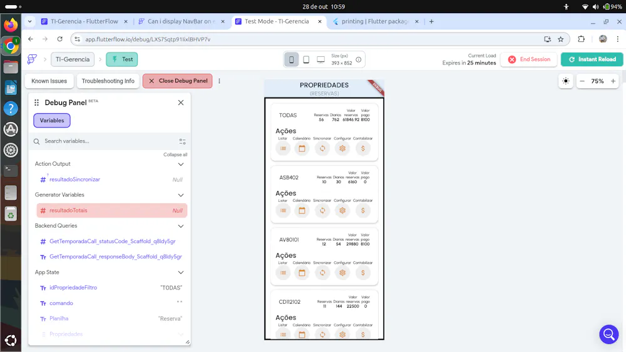Image resolution: width=626 pixels, height=352 pixels.
Task: Open Terminal from the Ubuntu dock
Action: coord(11,171)
